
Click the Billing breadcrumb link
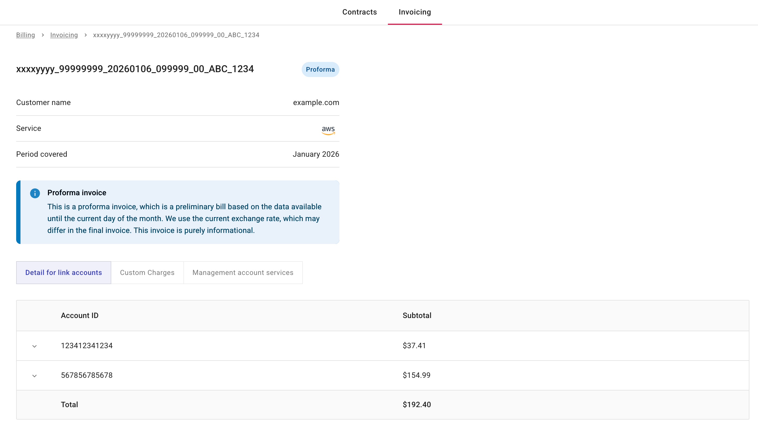point(25,35)
